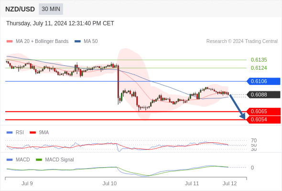Click the MA 20 + Bollinger Bands legend label
282x191 pixels.
tap(42, 42)
